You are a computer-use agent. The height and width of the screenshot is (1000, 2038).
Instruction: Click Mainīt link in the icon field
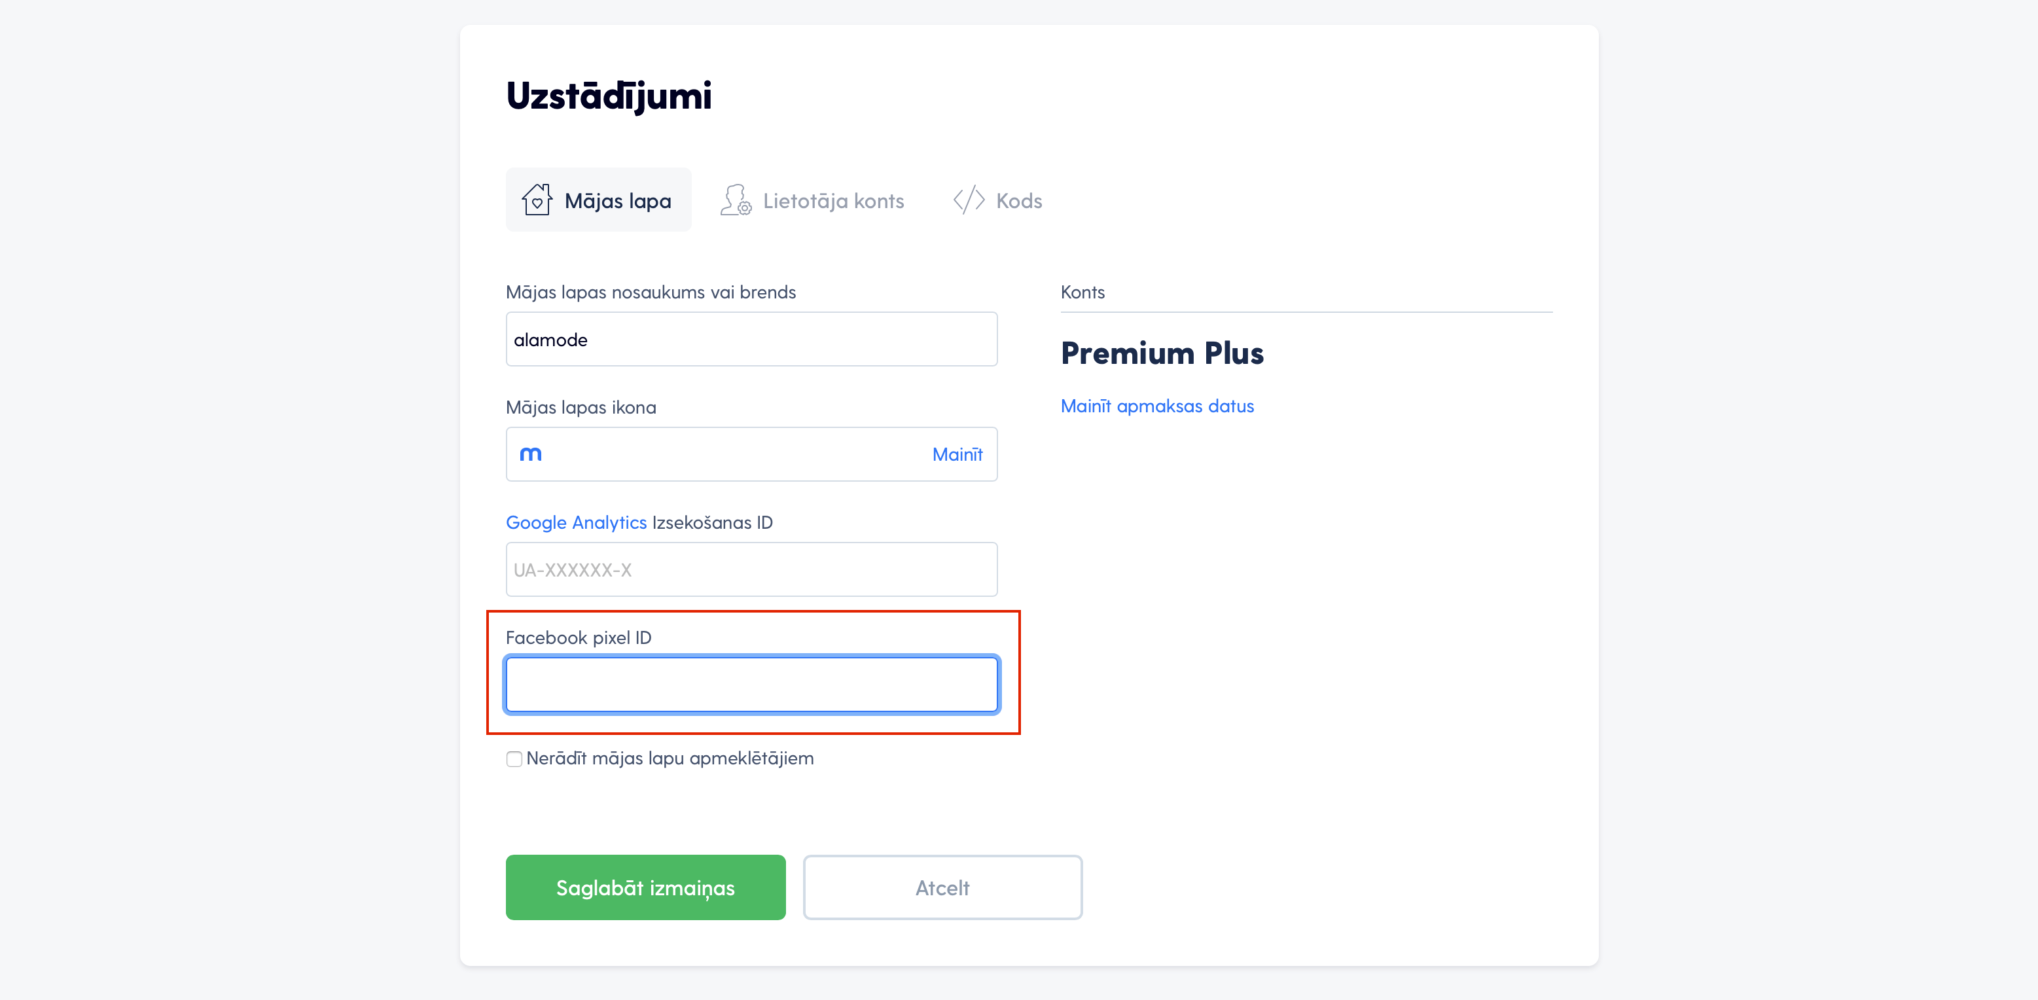click(x=957, y=454)
